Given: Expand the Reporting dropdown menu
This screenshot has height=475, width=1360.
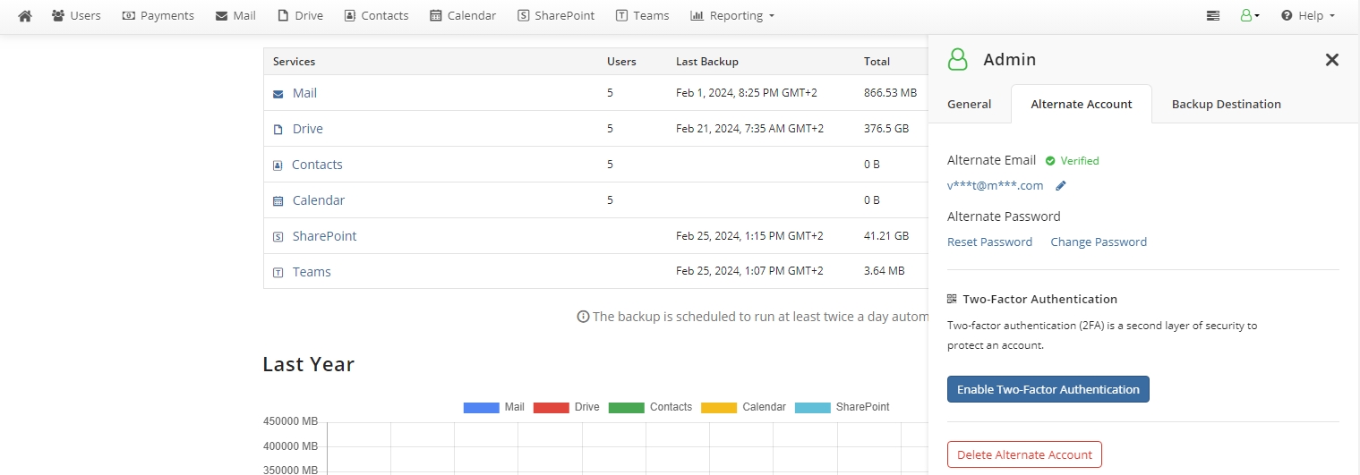Looking at the screenshot, I should (x=732, y=15).
